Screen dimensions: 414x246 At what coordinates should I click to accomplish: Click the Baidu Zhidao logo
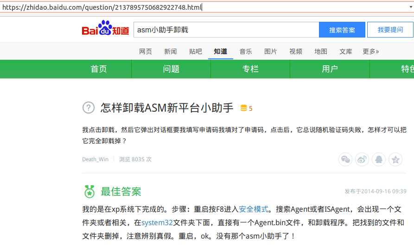[105, 28]
